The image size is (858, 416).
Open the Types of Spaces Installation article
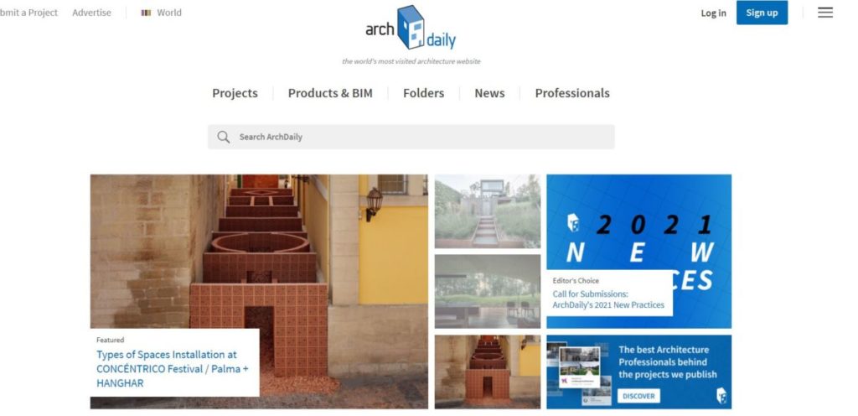pos(173,369)
